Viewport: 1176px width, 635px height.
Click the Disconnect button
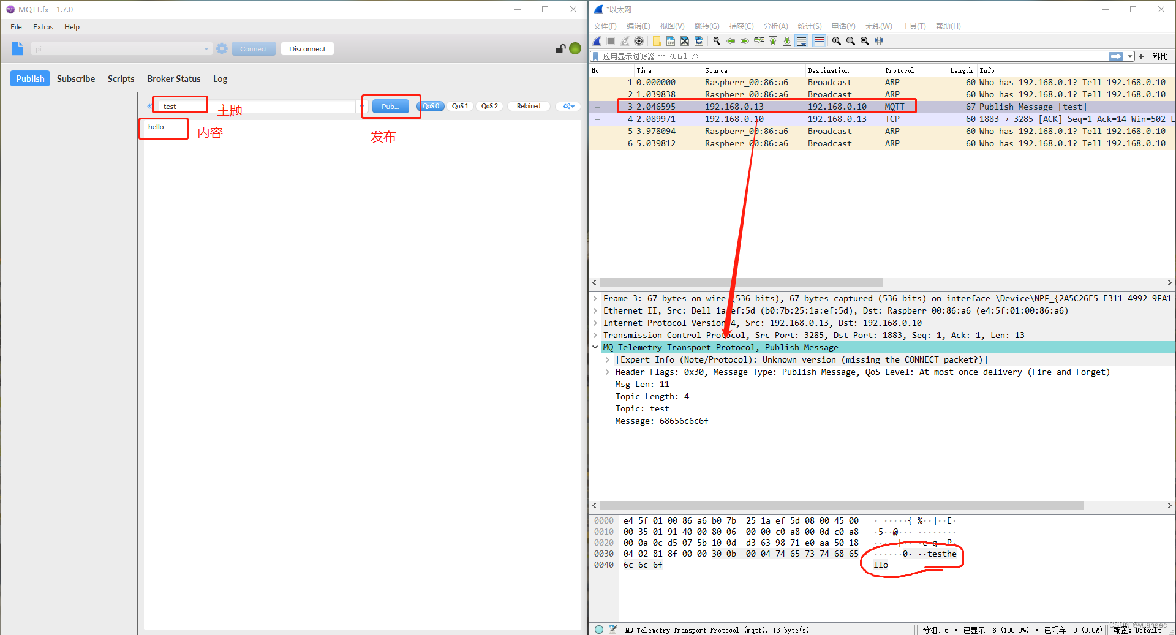tap(307, 49)
